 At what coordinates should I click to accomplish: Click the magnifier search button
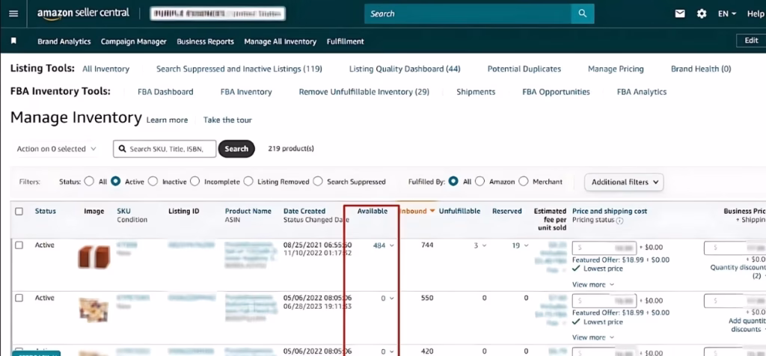582,13
